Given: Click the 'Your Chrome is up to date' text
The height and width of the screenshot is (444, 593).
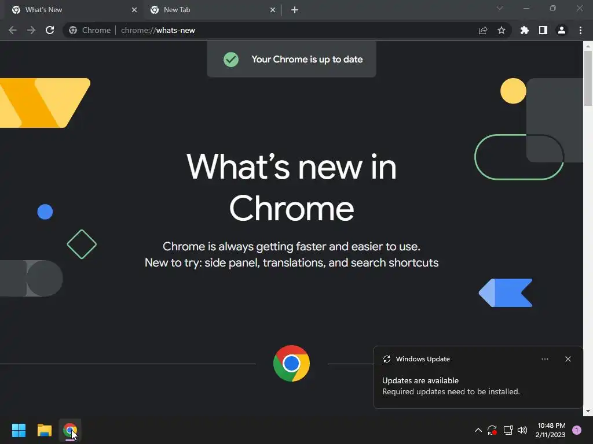Looking at the screenshot, I should (x=307, y=60).
